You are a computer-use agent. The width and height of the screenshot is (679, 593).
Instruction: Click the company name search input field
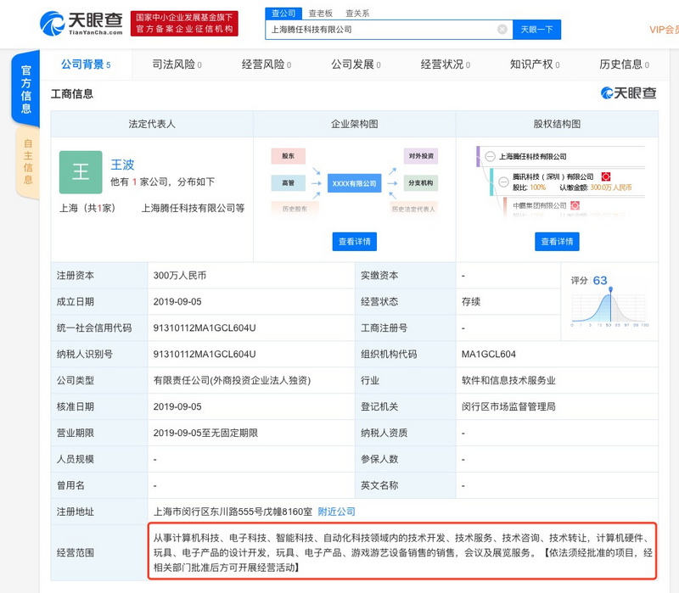[382, 30]
